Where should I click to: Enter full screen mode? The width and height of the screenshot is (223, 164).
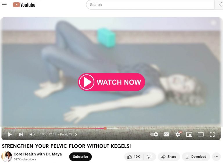click(212, 134)
